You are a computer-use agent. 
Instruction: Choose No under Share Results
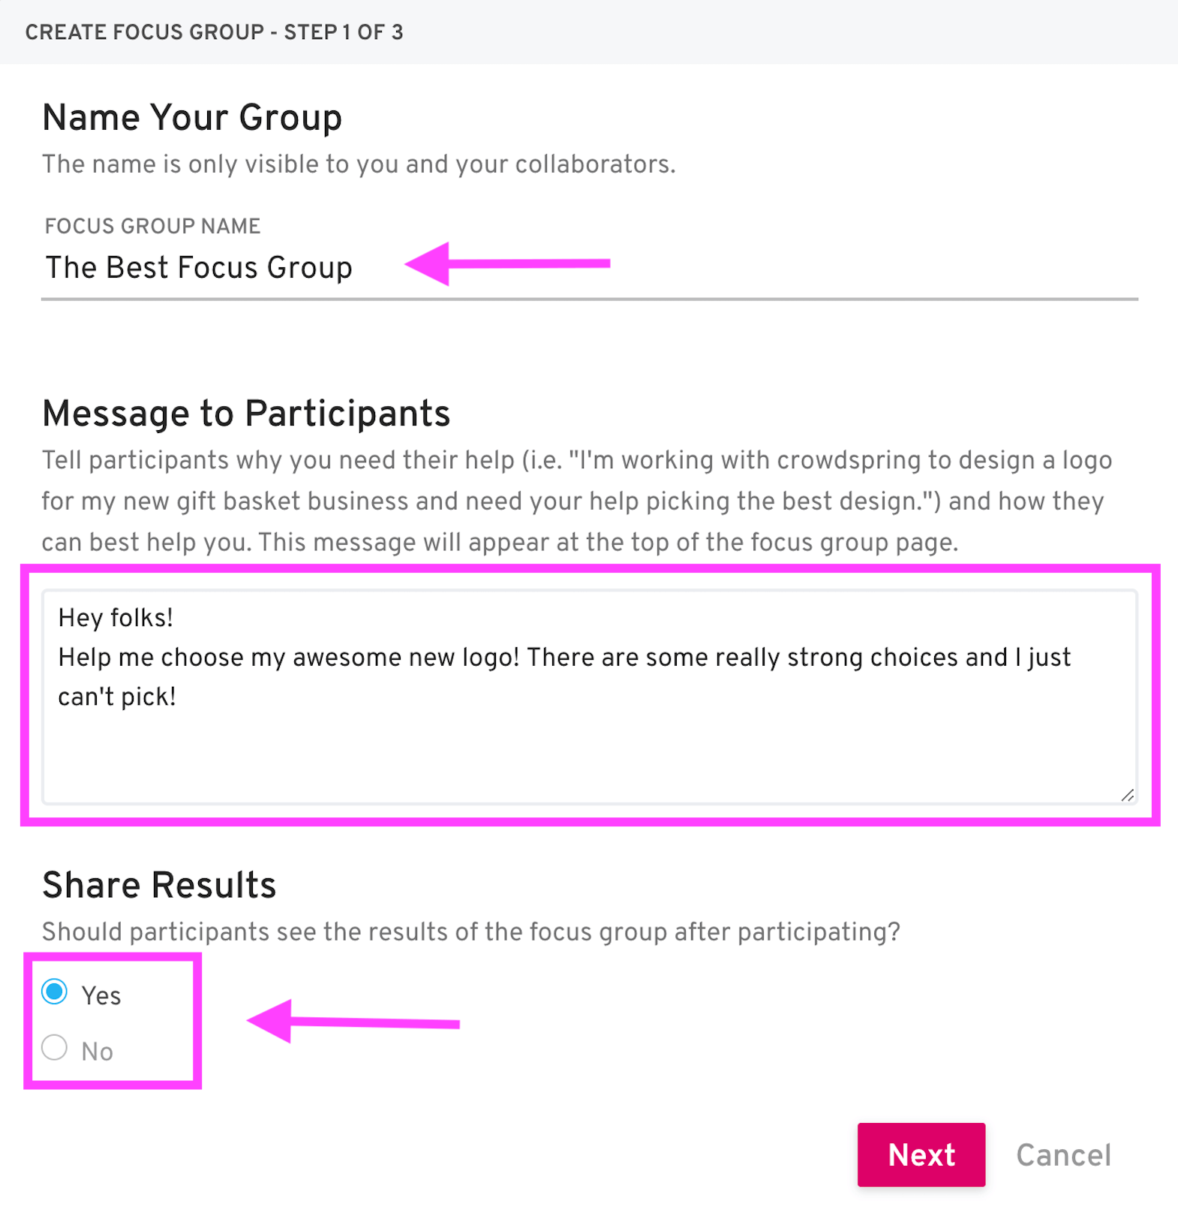pos(53,1047)
